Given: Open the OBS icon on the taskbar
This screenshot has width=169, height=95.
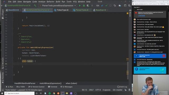Looking at the screenshot, I should [x=76, y=93].
